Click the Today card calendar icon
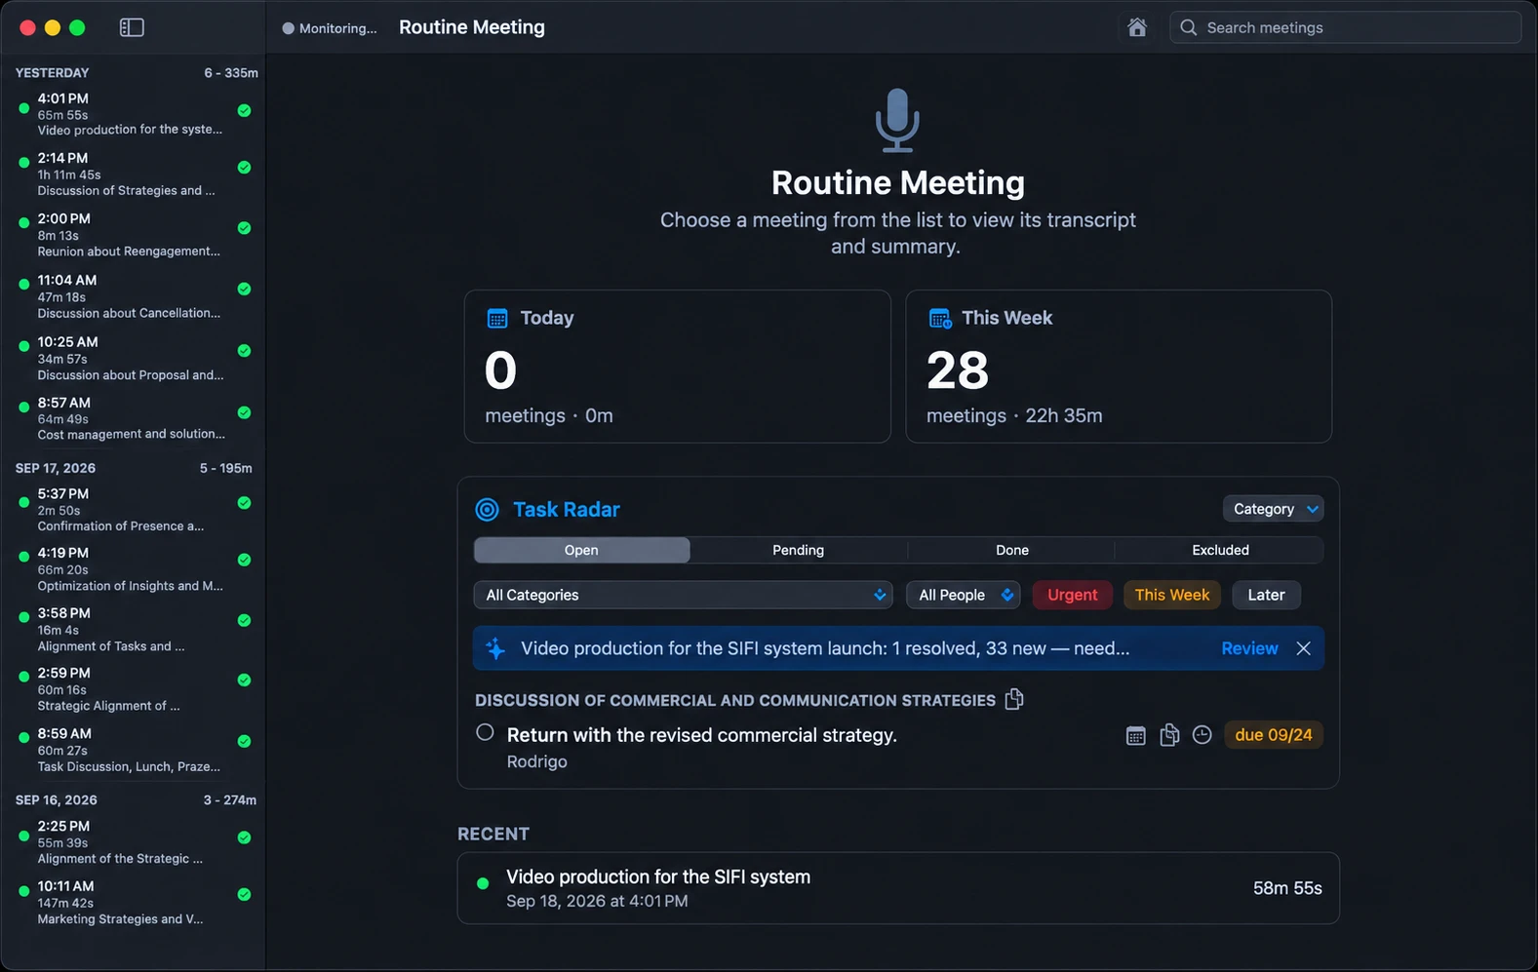The height and width of the screenshot is (972, 1538). click(497, 318)
